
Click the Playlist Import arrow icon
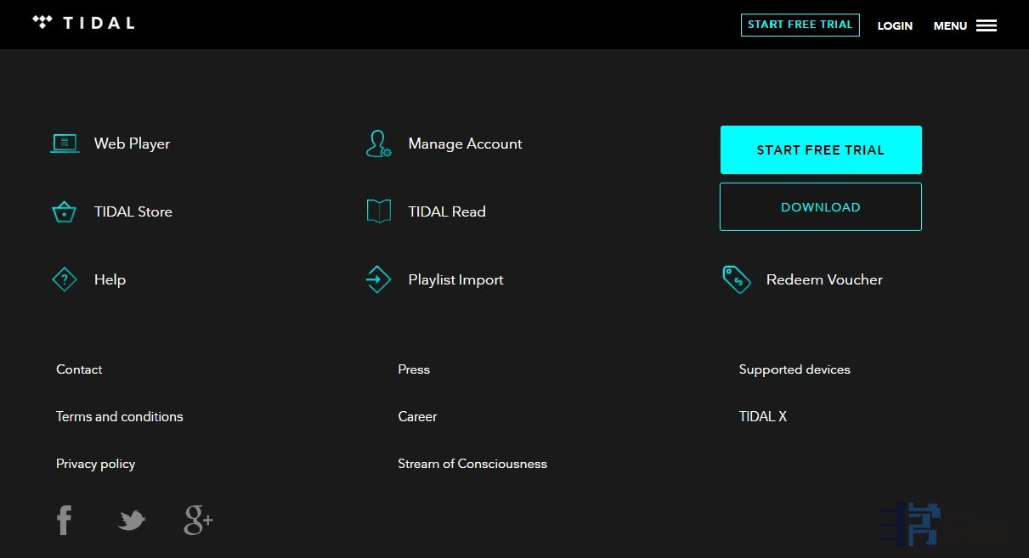point(378,279)
